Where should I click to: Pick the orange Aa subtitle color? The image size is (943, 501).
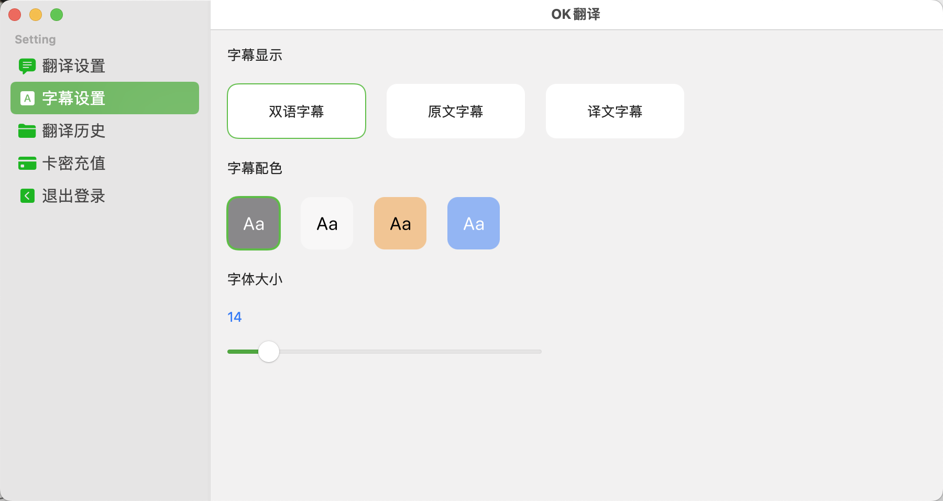400,223
